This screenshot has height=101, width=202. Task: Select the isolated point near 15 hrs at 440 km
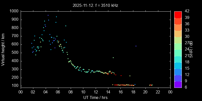point(113,58)
